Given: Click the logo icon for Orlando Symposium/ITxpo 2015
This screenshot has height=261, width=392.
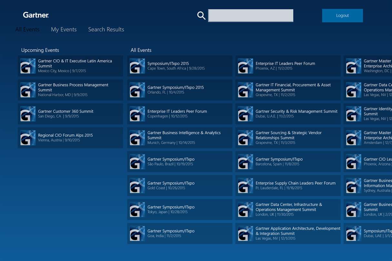Looking at the screenshot, I should click(137, 90).
